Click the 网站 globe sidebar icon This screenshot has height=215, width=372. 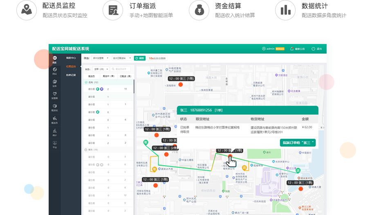[x=55, y=71]
